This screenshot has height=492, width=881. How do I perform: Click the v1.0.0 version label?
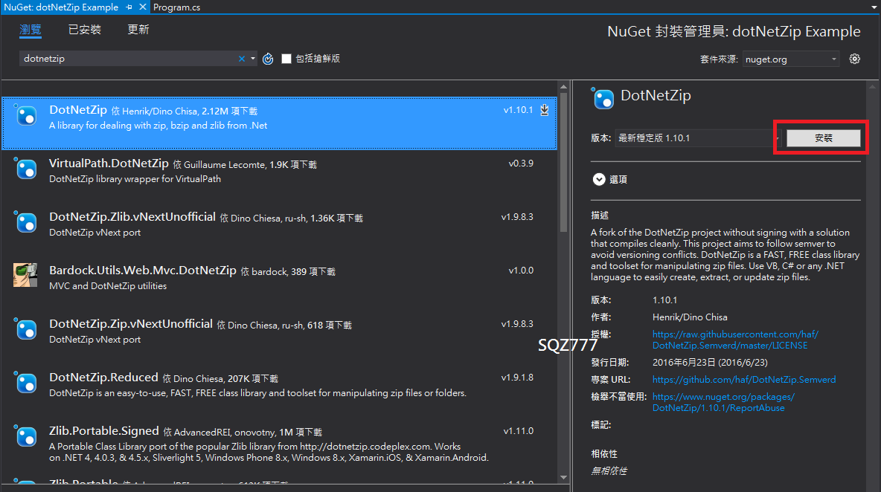[521, 271]
